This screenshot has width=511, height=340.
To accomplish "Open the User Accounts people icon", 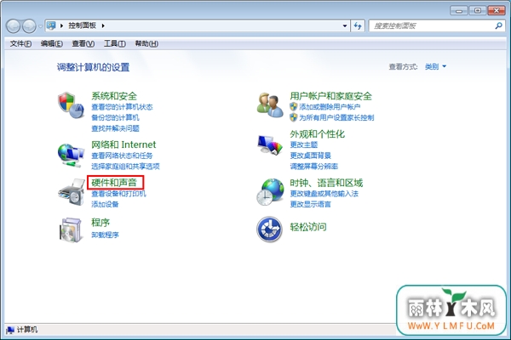I will click(270, 105).
